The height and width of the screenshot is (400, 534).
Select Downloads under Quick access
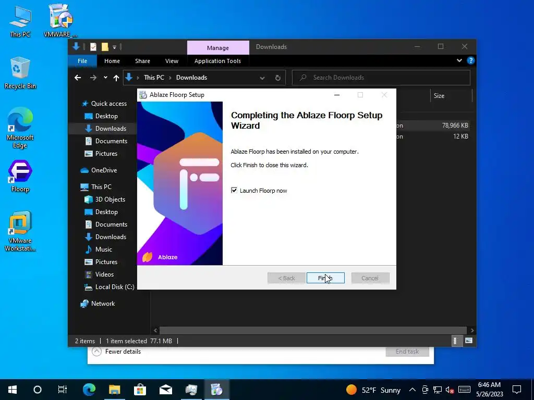pyautogui.click(x=111, y=129)
